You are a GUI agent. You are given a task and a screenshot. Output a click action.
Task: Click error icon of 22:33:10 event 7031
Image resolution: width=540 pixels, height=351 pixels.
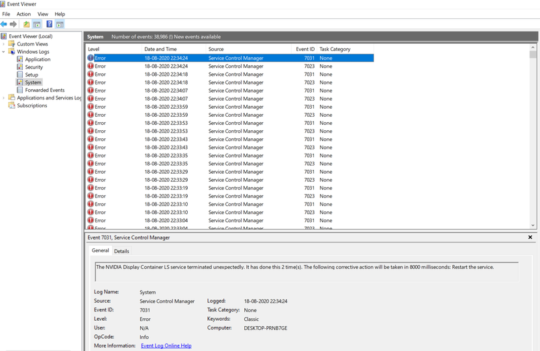tap(91, 204)
